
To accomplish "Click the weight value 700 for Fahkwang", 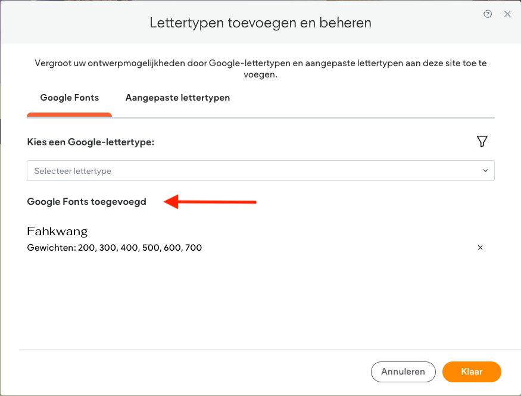I will (x=194, y=248).
